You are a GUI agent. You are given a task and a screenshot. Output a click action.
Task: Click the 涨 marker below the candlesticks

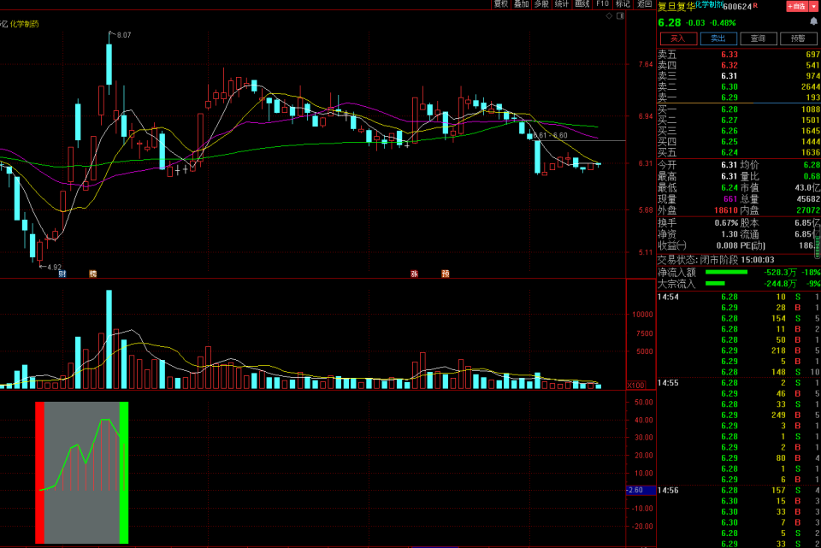(414, 274)
